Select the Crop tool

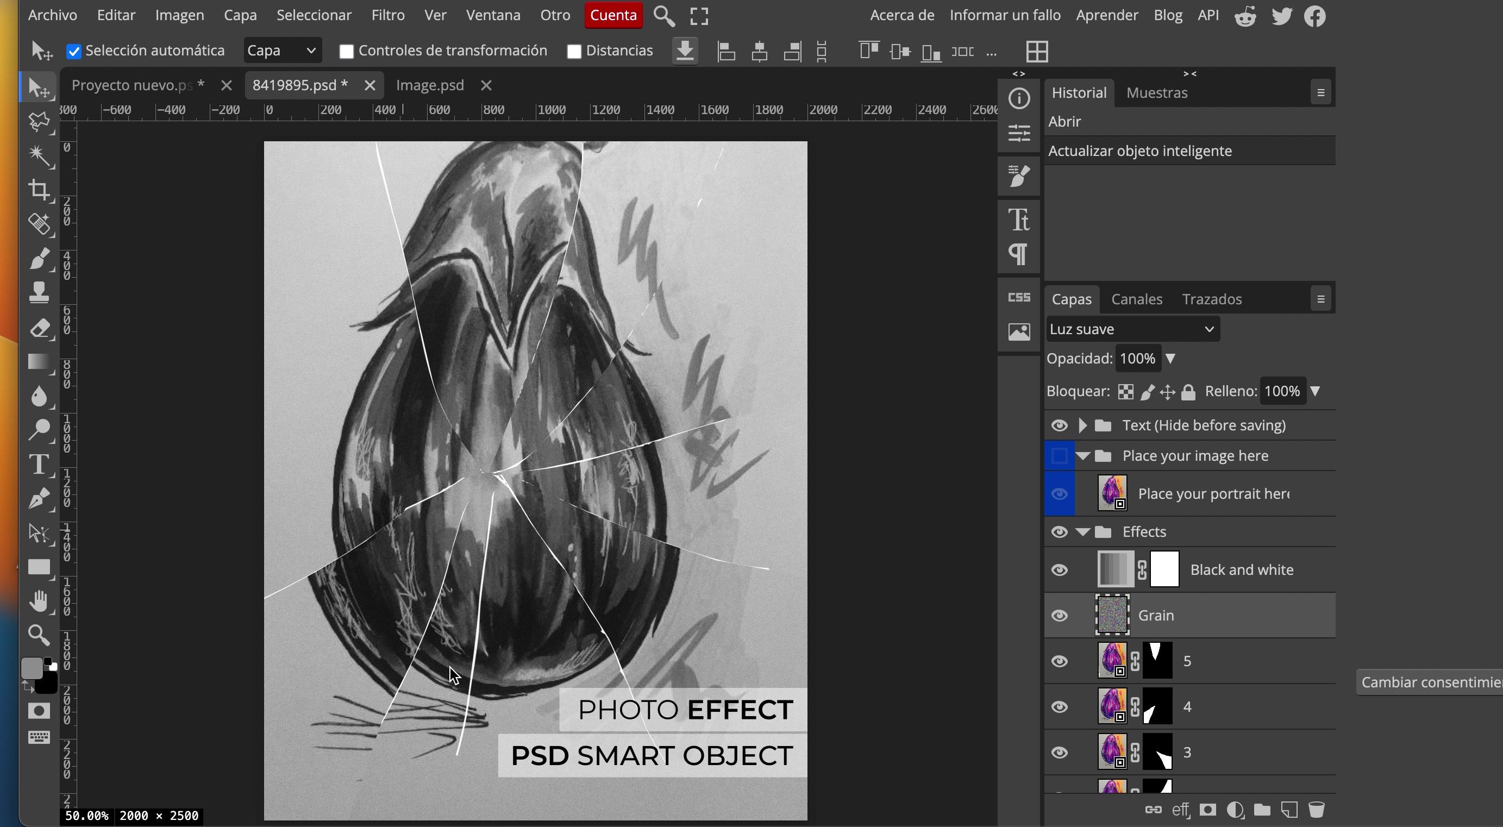[x=39, y=190]
